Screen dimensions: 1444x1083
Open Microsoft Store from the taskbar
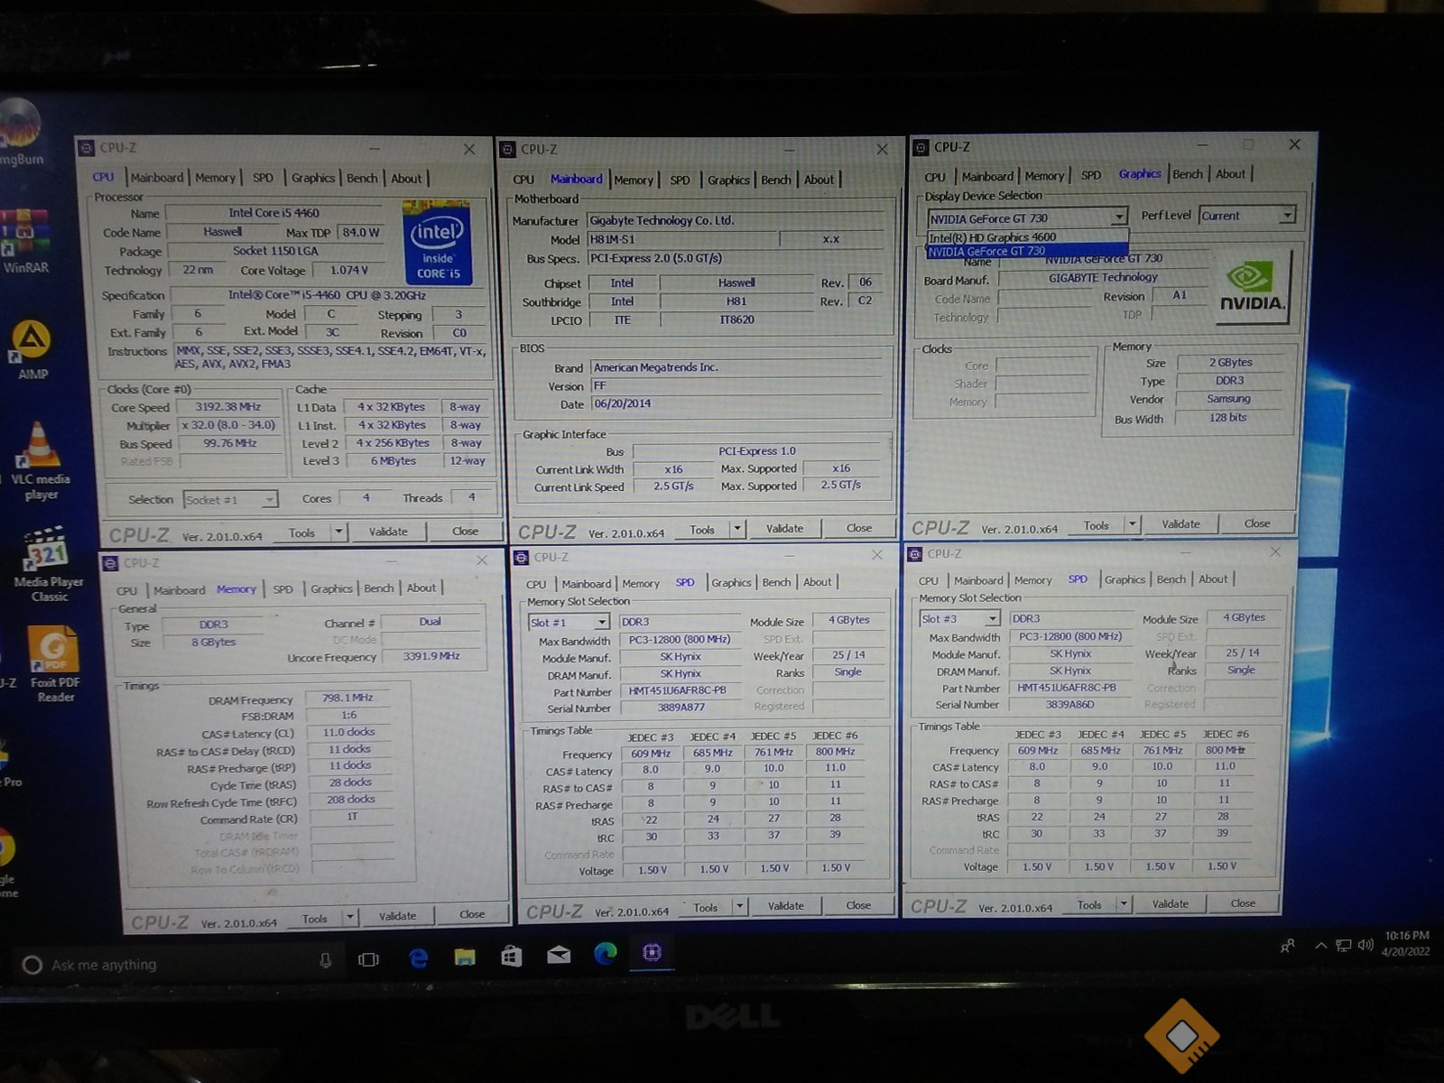point(512,955)
